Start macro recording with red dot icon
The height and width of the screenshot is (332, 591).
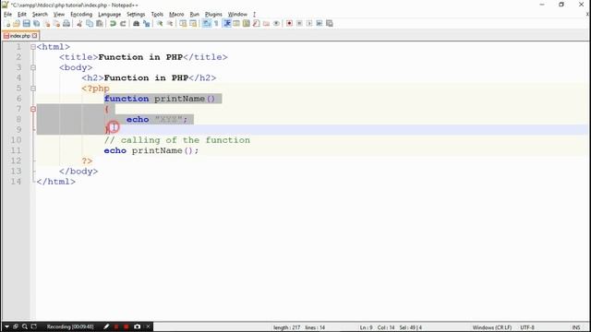coord(289,23)
